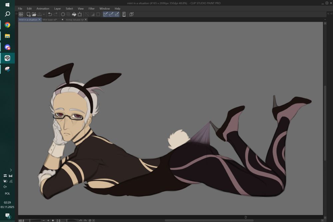This screenshot has width=333, height=222.
Task: Zoom out using the minus button
Action: point(43,220)
